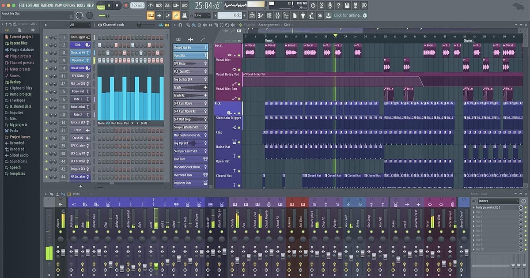Select the microphone recording filter icon
Viewport: 530px width, 278px height.
click(330, 4)
